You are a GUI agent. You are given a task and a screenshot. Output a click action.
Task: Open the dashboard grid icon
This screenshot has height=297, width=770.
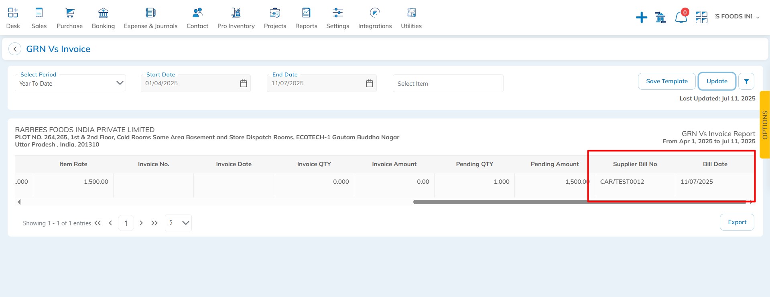(x=701, y=17)
